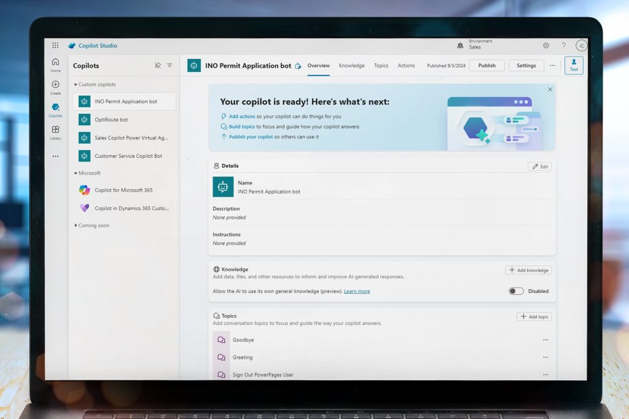Click the Publish button
The height and width of the screenshot is (419, 629).
pos(486,65)
